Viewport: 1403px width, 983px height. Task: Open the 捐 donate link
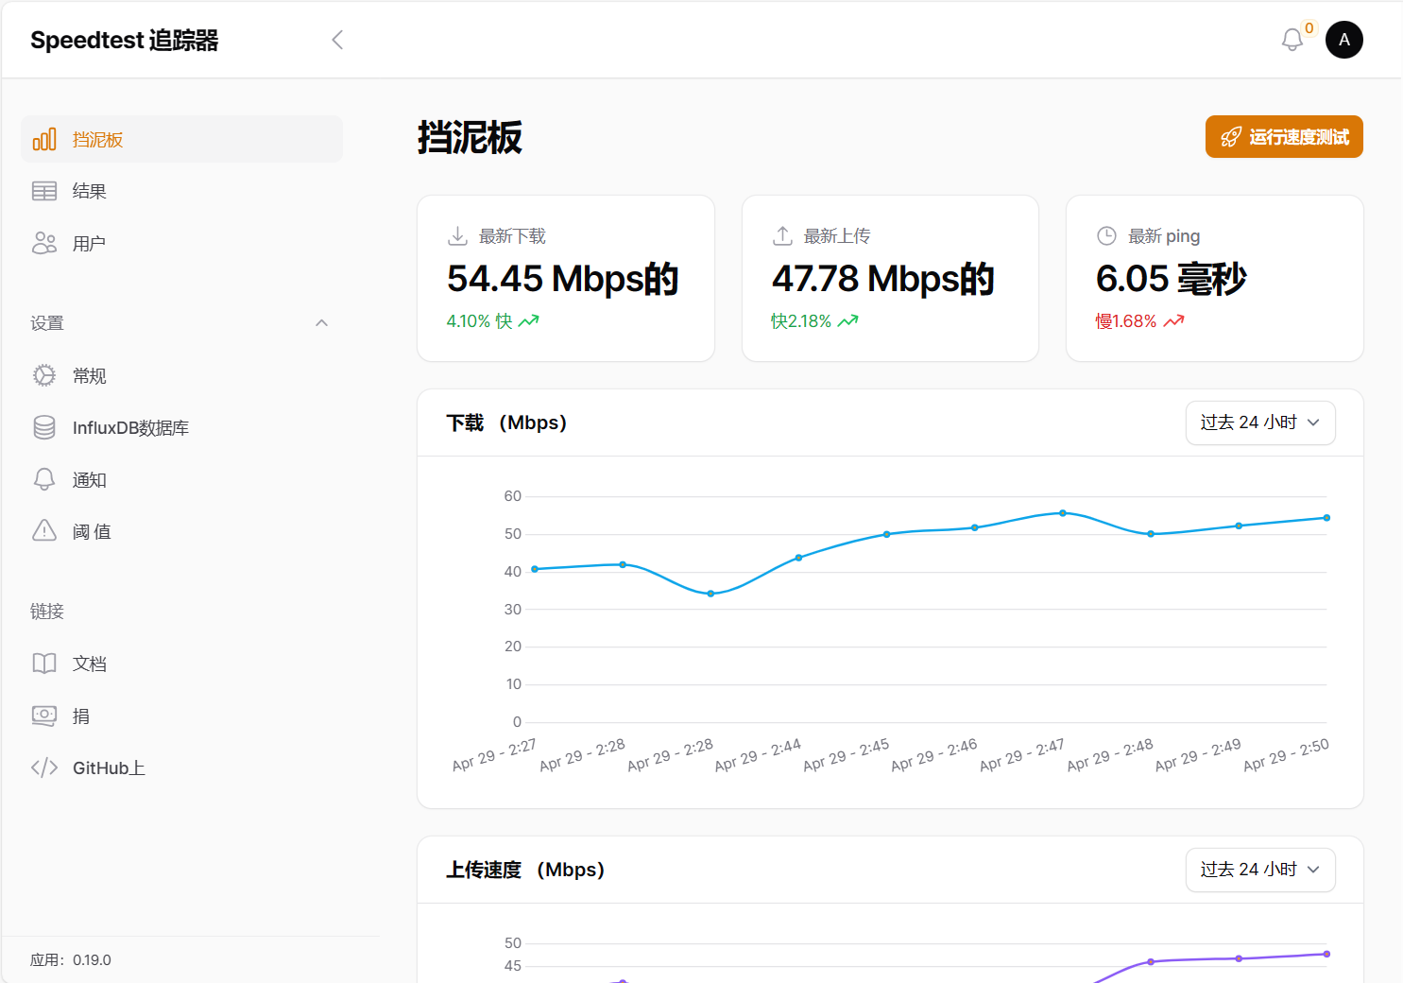pos(81,716)
